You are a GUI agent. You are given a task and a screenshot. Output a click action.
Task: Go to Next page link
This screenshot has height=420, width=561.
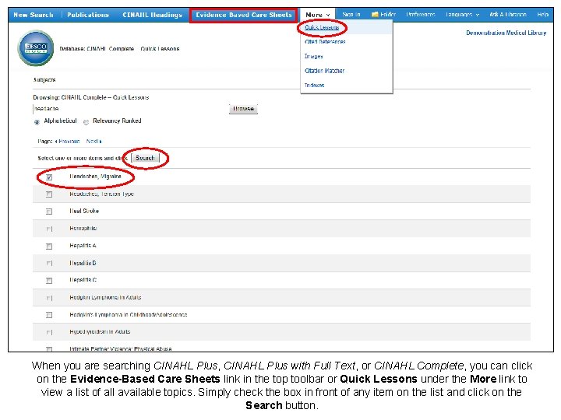coord(93,142)
